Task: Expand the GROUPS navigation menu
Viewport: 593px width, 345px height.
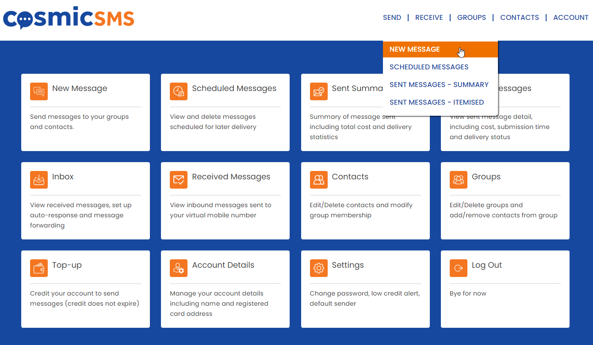Action: point(471,18)
